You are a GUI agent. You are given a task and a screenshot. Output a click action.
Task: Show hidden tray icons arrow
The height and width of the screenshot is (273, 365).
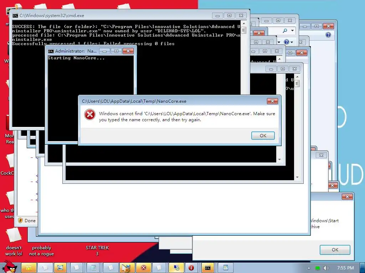pos(309,268)
